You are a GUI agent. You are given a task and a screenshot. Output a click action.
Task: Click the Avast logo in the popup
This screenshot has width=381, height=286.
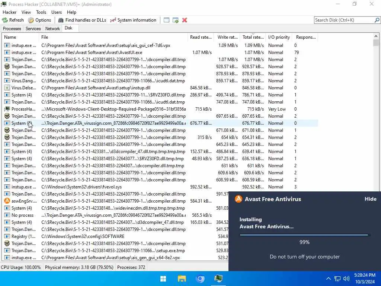238,199
